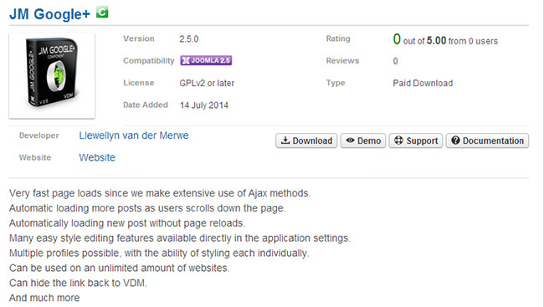Screen dimensions: 544x307
Task: Click the line about multiple profiles
Action: tap(159, 253)
